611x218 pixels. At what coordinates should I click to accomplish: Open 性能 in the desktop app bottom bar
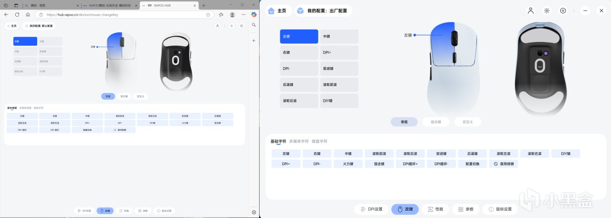pyautogui.click(x=435, y=209)
